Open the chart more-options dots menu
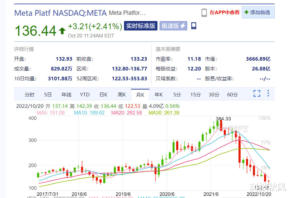Image resolution: width=291 pixels, height=198 pixels. pos(268,93)
